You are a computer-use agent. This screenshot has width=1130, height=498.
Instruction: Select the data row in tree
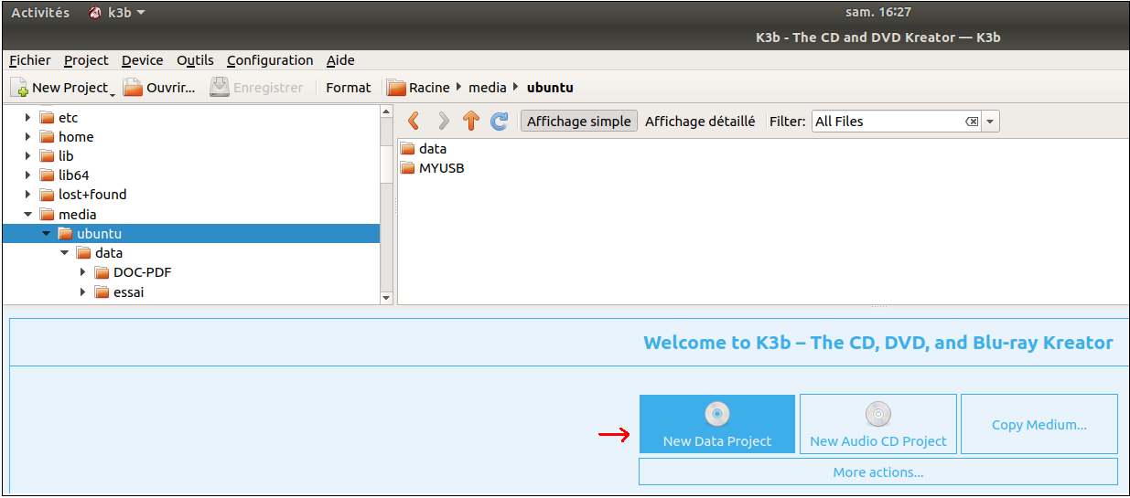click(190, 252)
